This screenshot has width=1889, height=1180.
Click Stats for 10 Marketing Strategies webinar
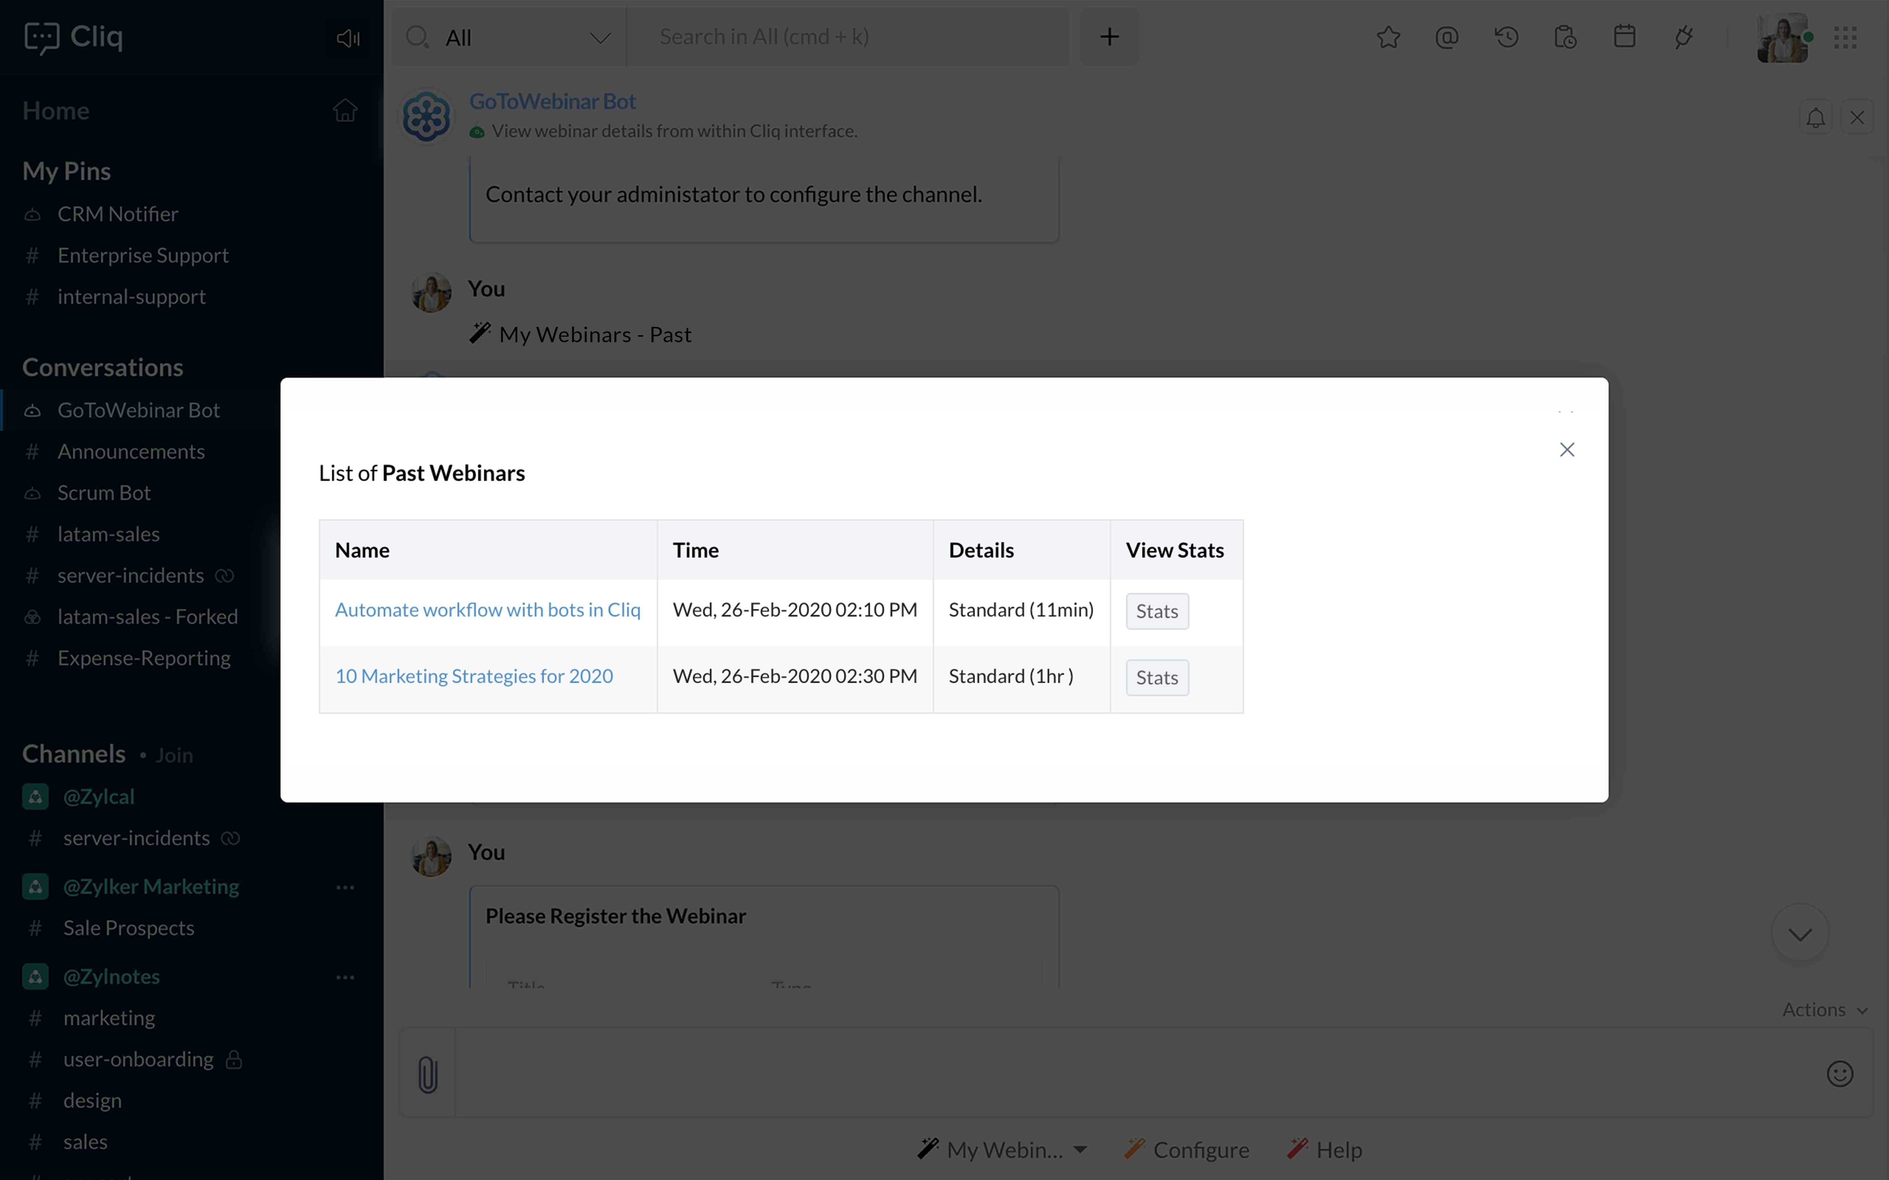(x=1157, y=677)
